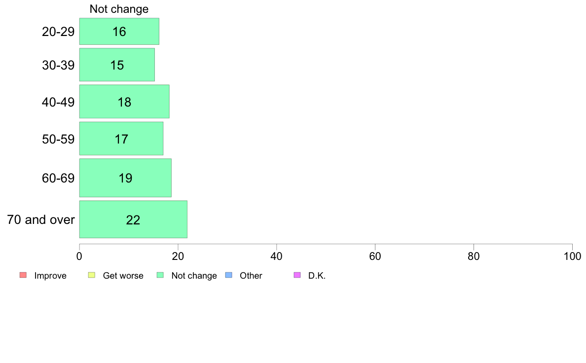
Task: Click the magenta D.K. legend swatch
Action: click(297, 275)
